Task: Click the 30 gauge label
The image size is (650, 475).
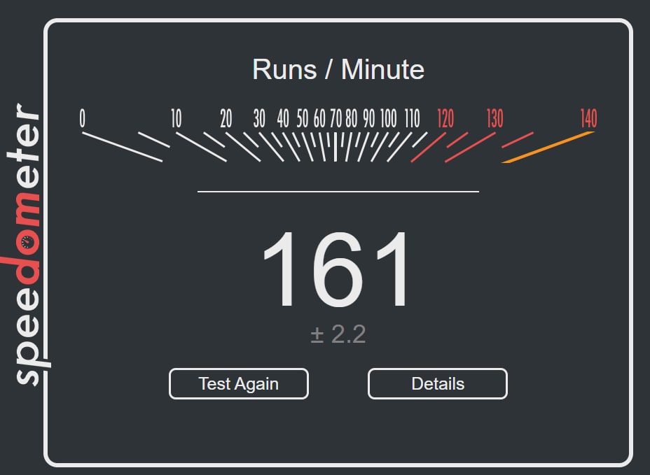Action: pyautogui.click(x=259, y=118)
